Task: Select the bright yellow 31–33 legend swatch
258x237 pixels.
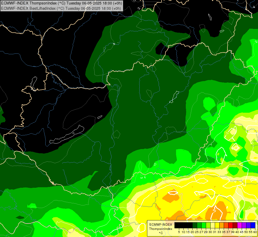Action: [217, 225]
